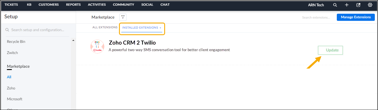Open the search magnifier icon in top bar

coord(335,5)
